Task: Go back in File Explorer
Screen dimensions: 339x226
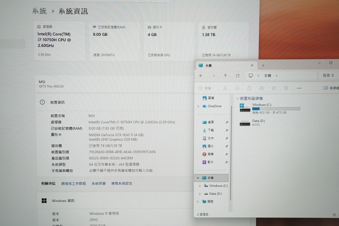Action: (x=201, y=76)
